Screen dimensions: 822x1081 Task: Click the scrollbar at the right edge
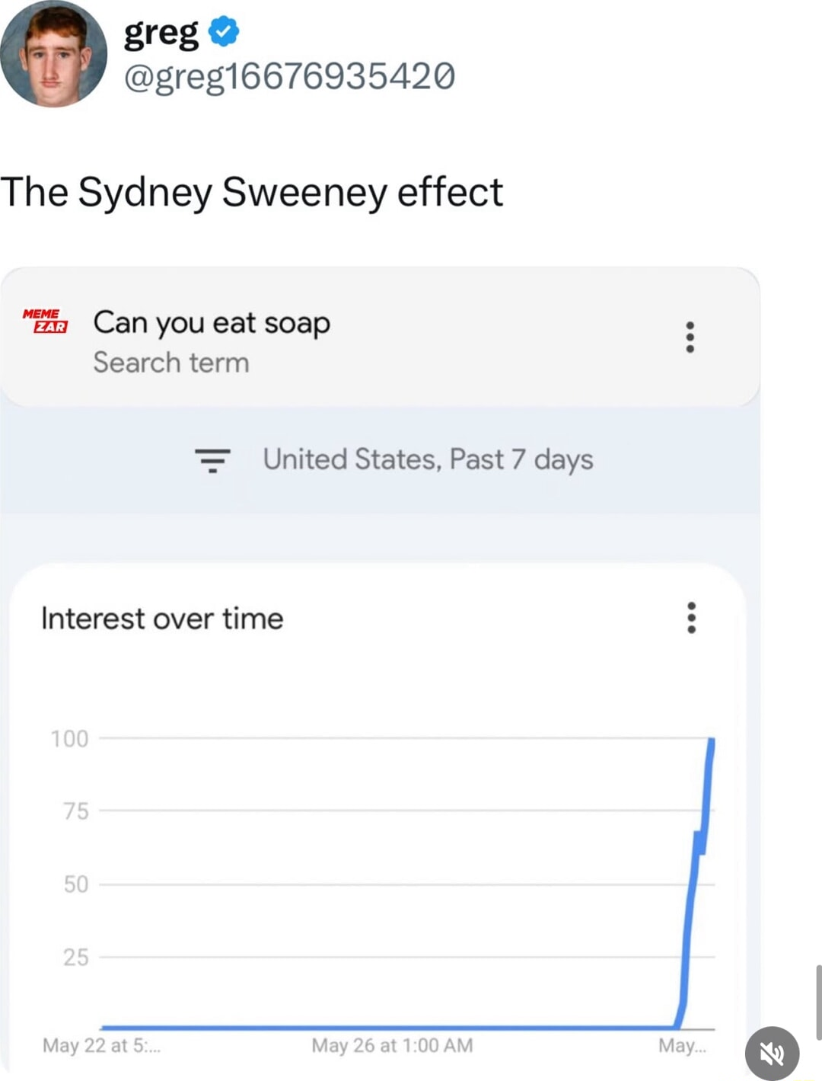818,1002
